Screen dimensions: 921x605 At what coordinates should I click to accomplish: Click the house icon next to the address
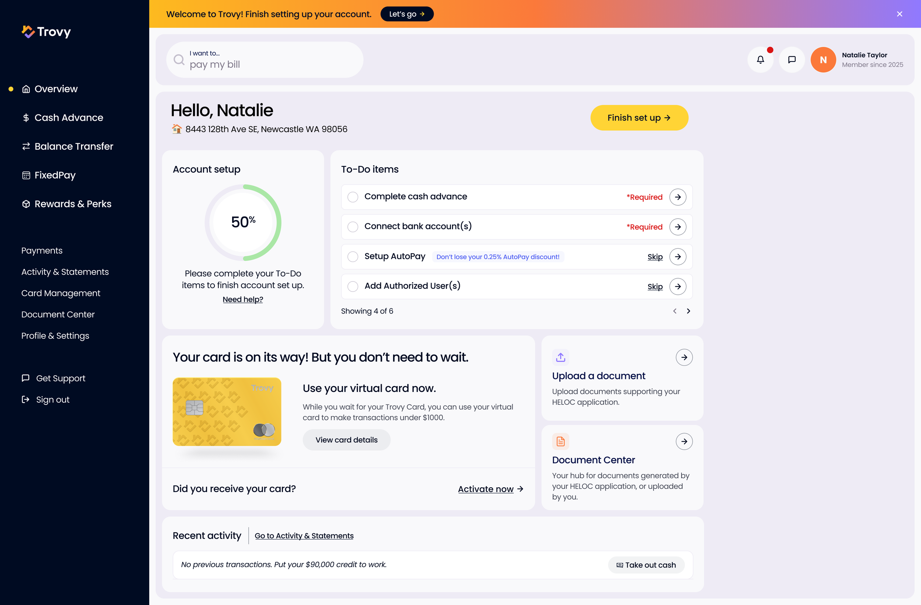point(177,129)
